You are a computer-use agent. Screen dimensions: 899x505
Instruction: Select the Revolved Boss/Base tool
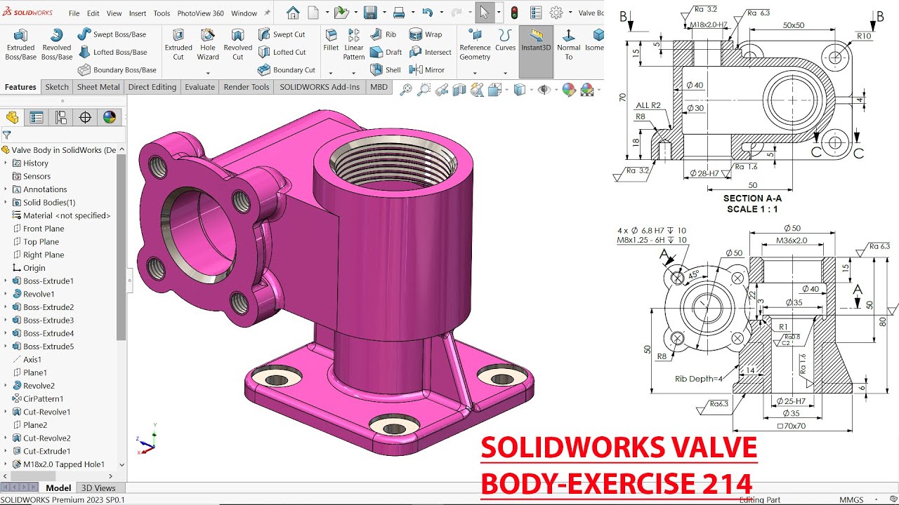point(57,45)
